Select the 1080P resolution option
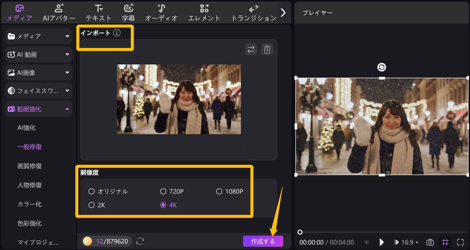Viewport: 470px width, 250px height. coord(229,191)
